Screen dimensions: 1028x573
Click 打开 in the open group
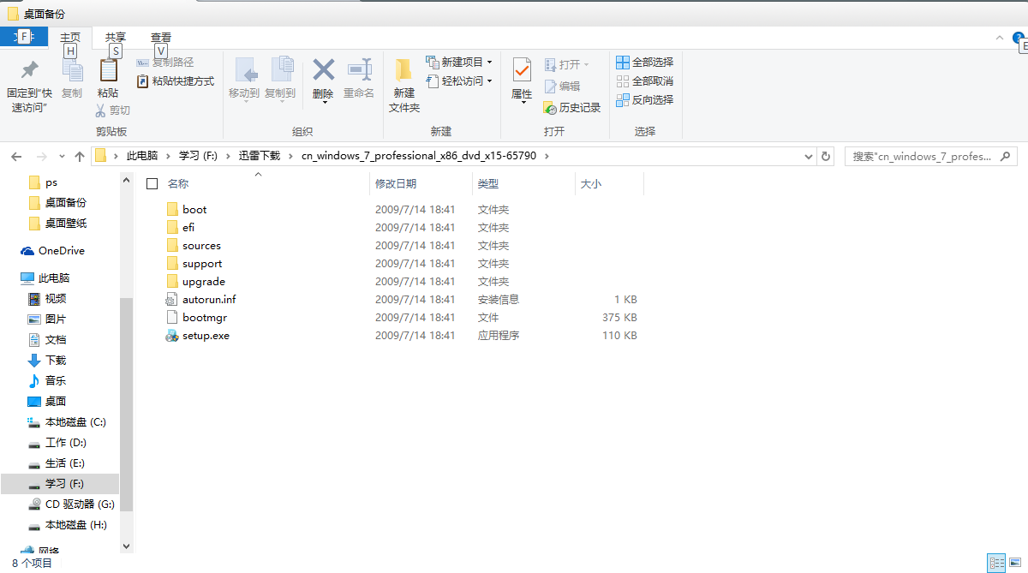point(566,65)
